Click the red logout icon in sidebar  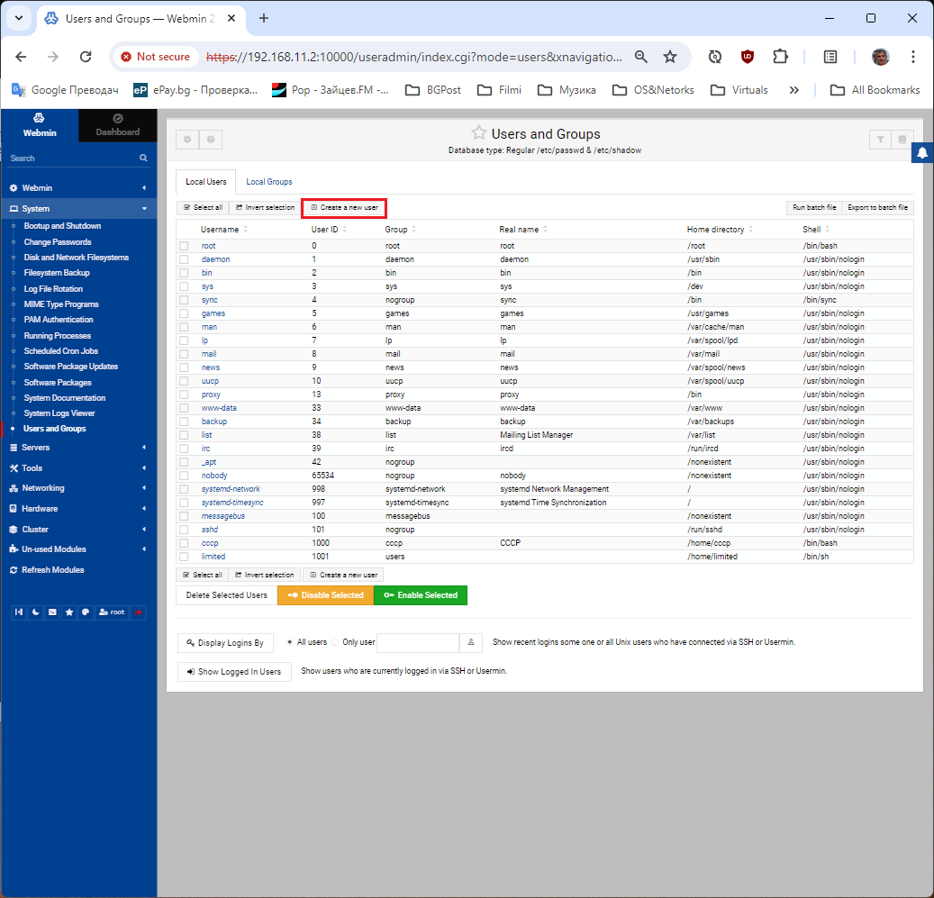tap(138, 612)
